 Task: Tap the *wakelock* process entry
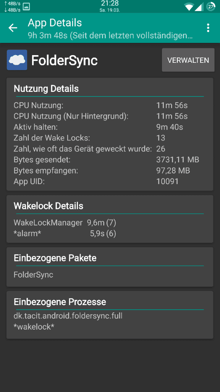click(34, 327)
